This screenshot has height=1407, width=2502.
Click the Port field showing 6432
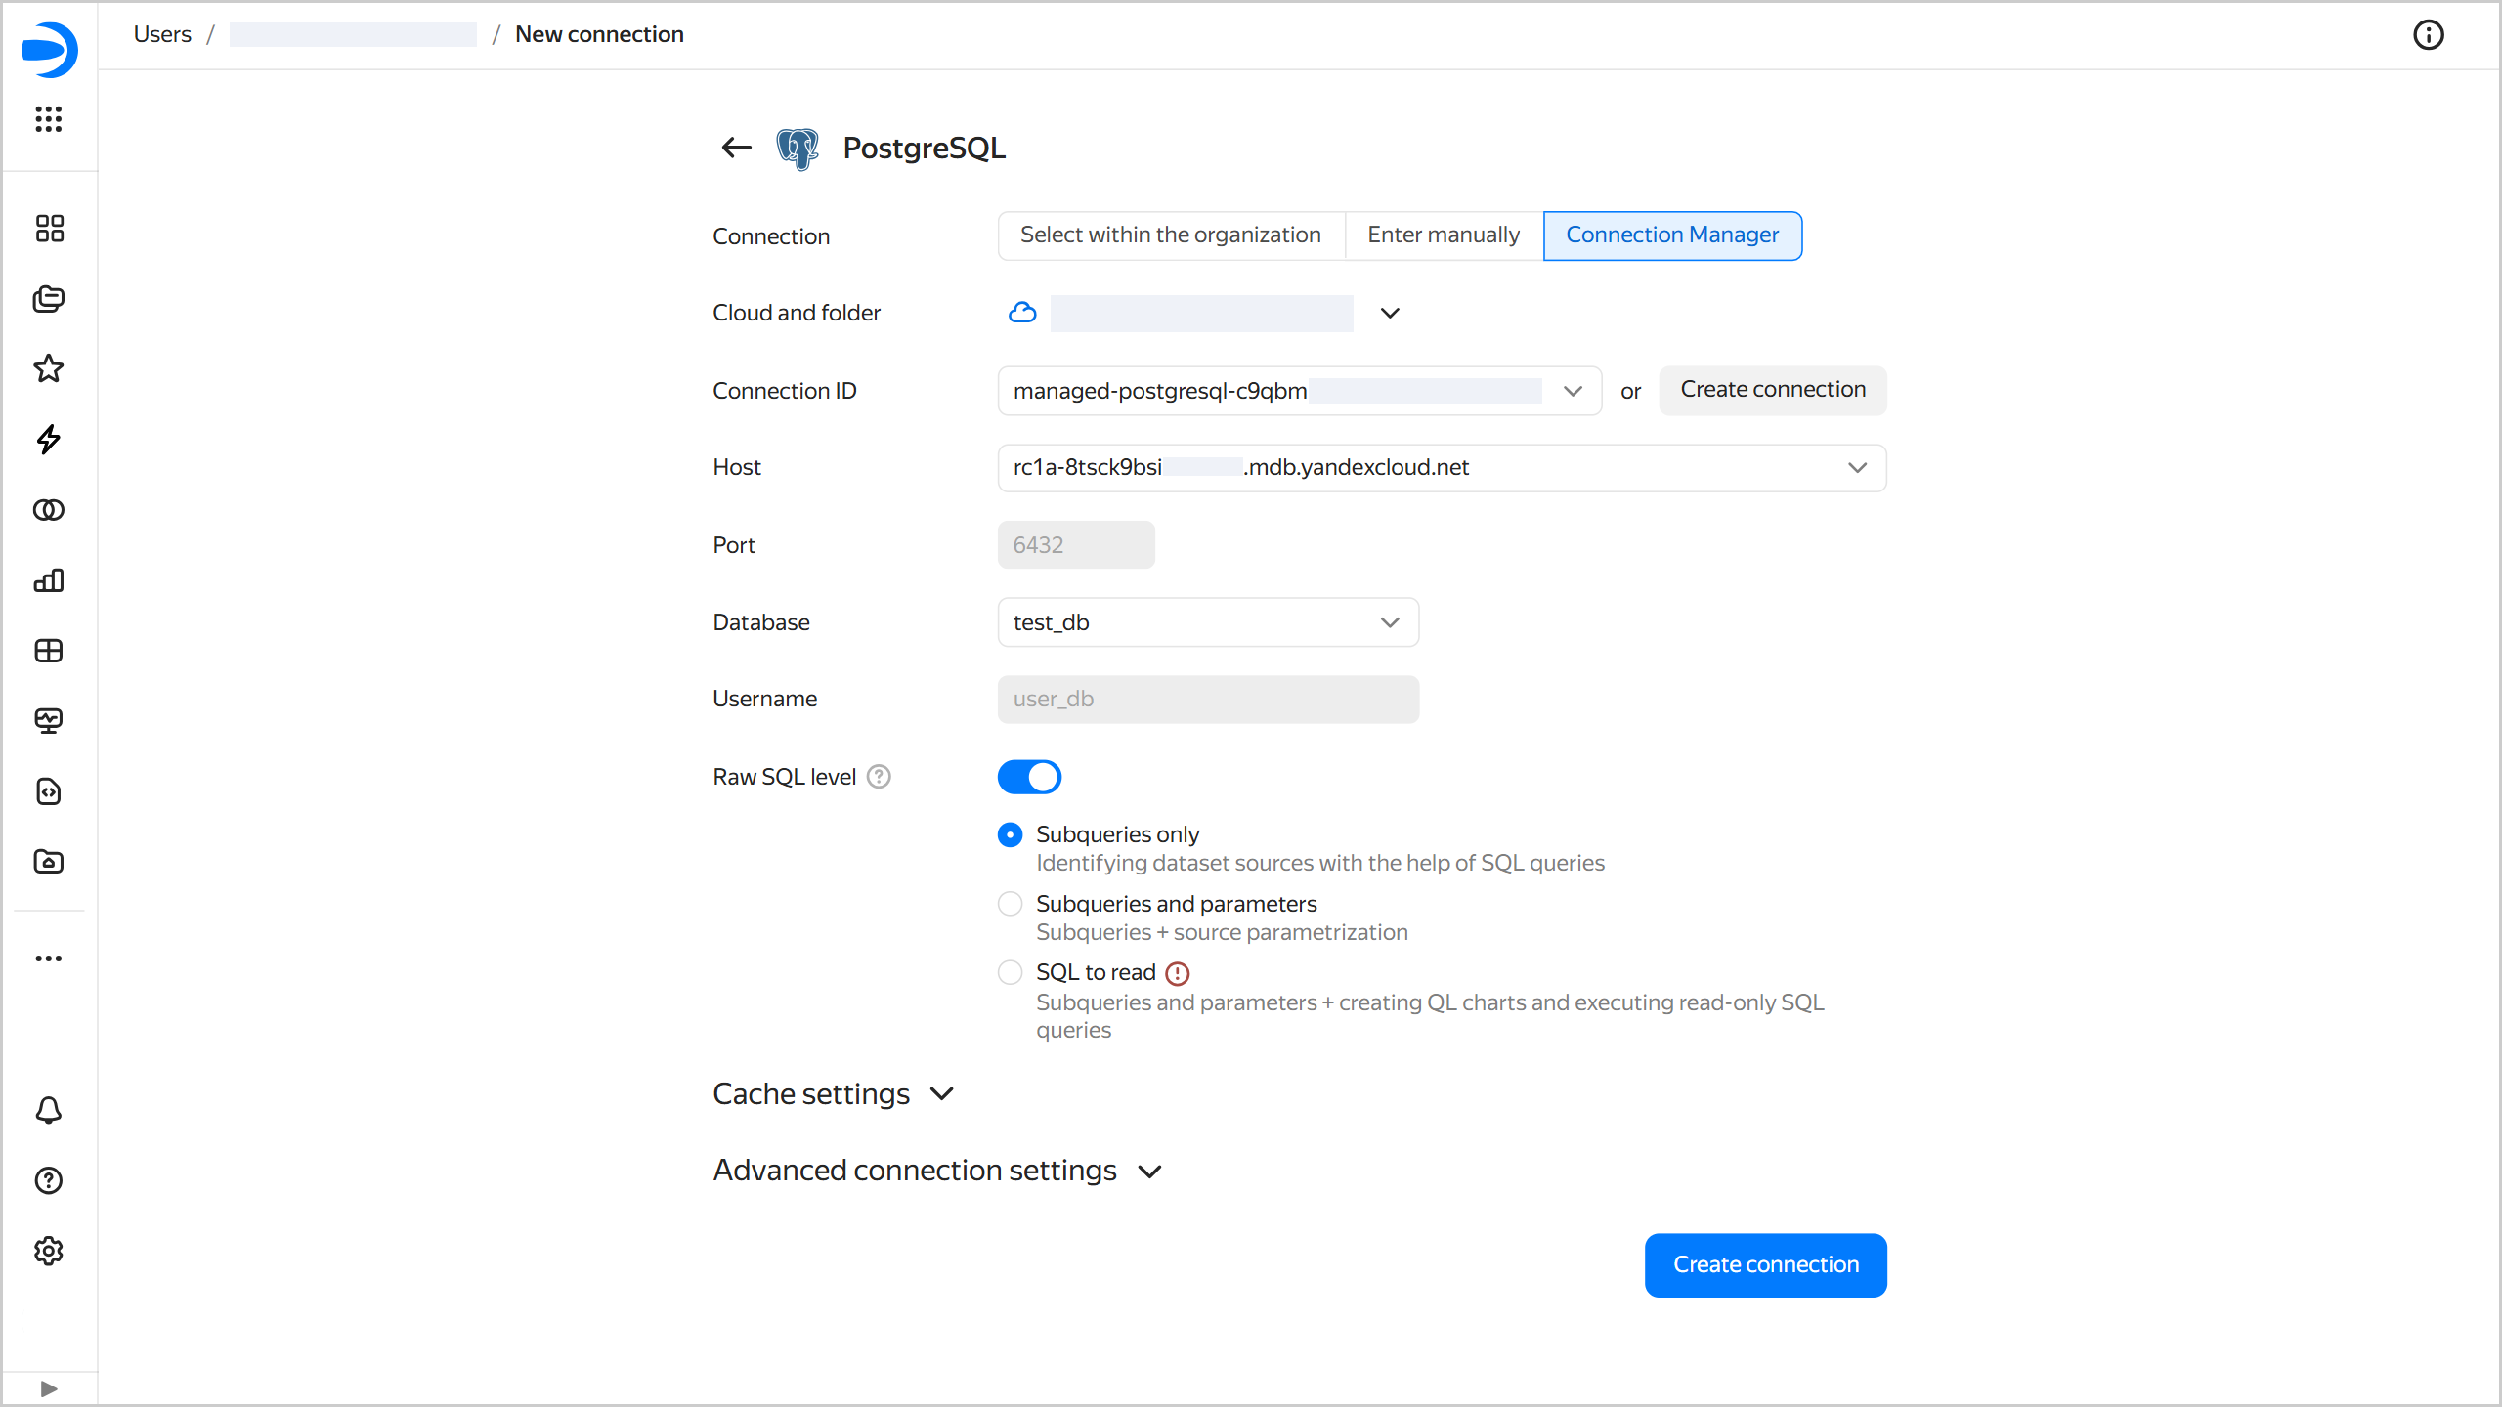[x=1076, y=545]
